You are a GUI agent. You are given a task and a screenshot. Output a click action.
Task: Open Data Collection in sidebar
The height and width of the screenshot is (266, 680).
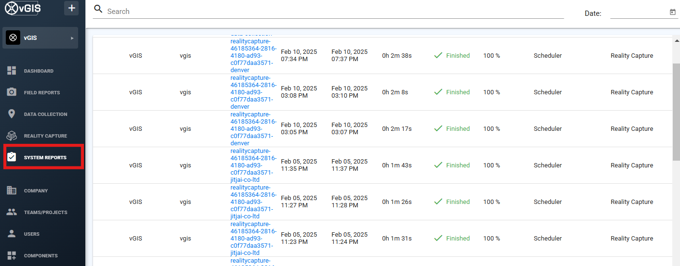pos(45,114)
